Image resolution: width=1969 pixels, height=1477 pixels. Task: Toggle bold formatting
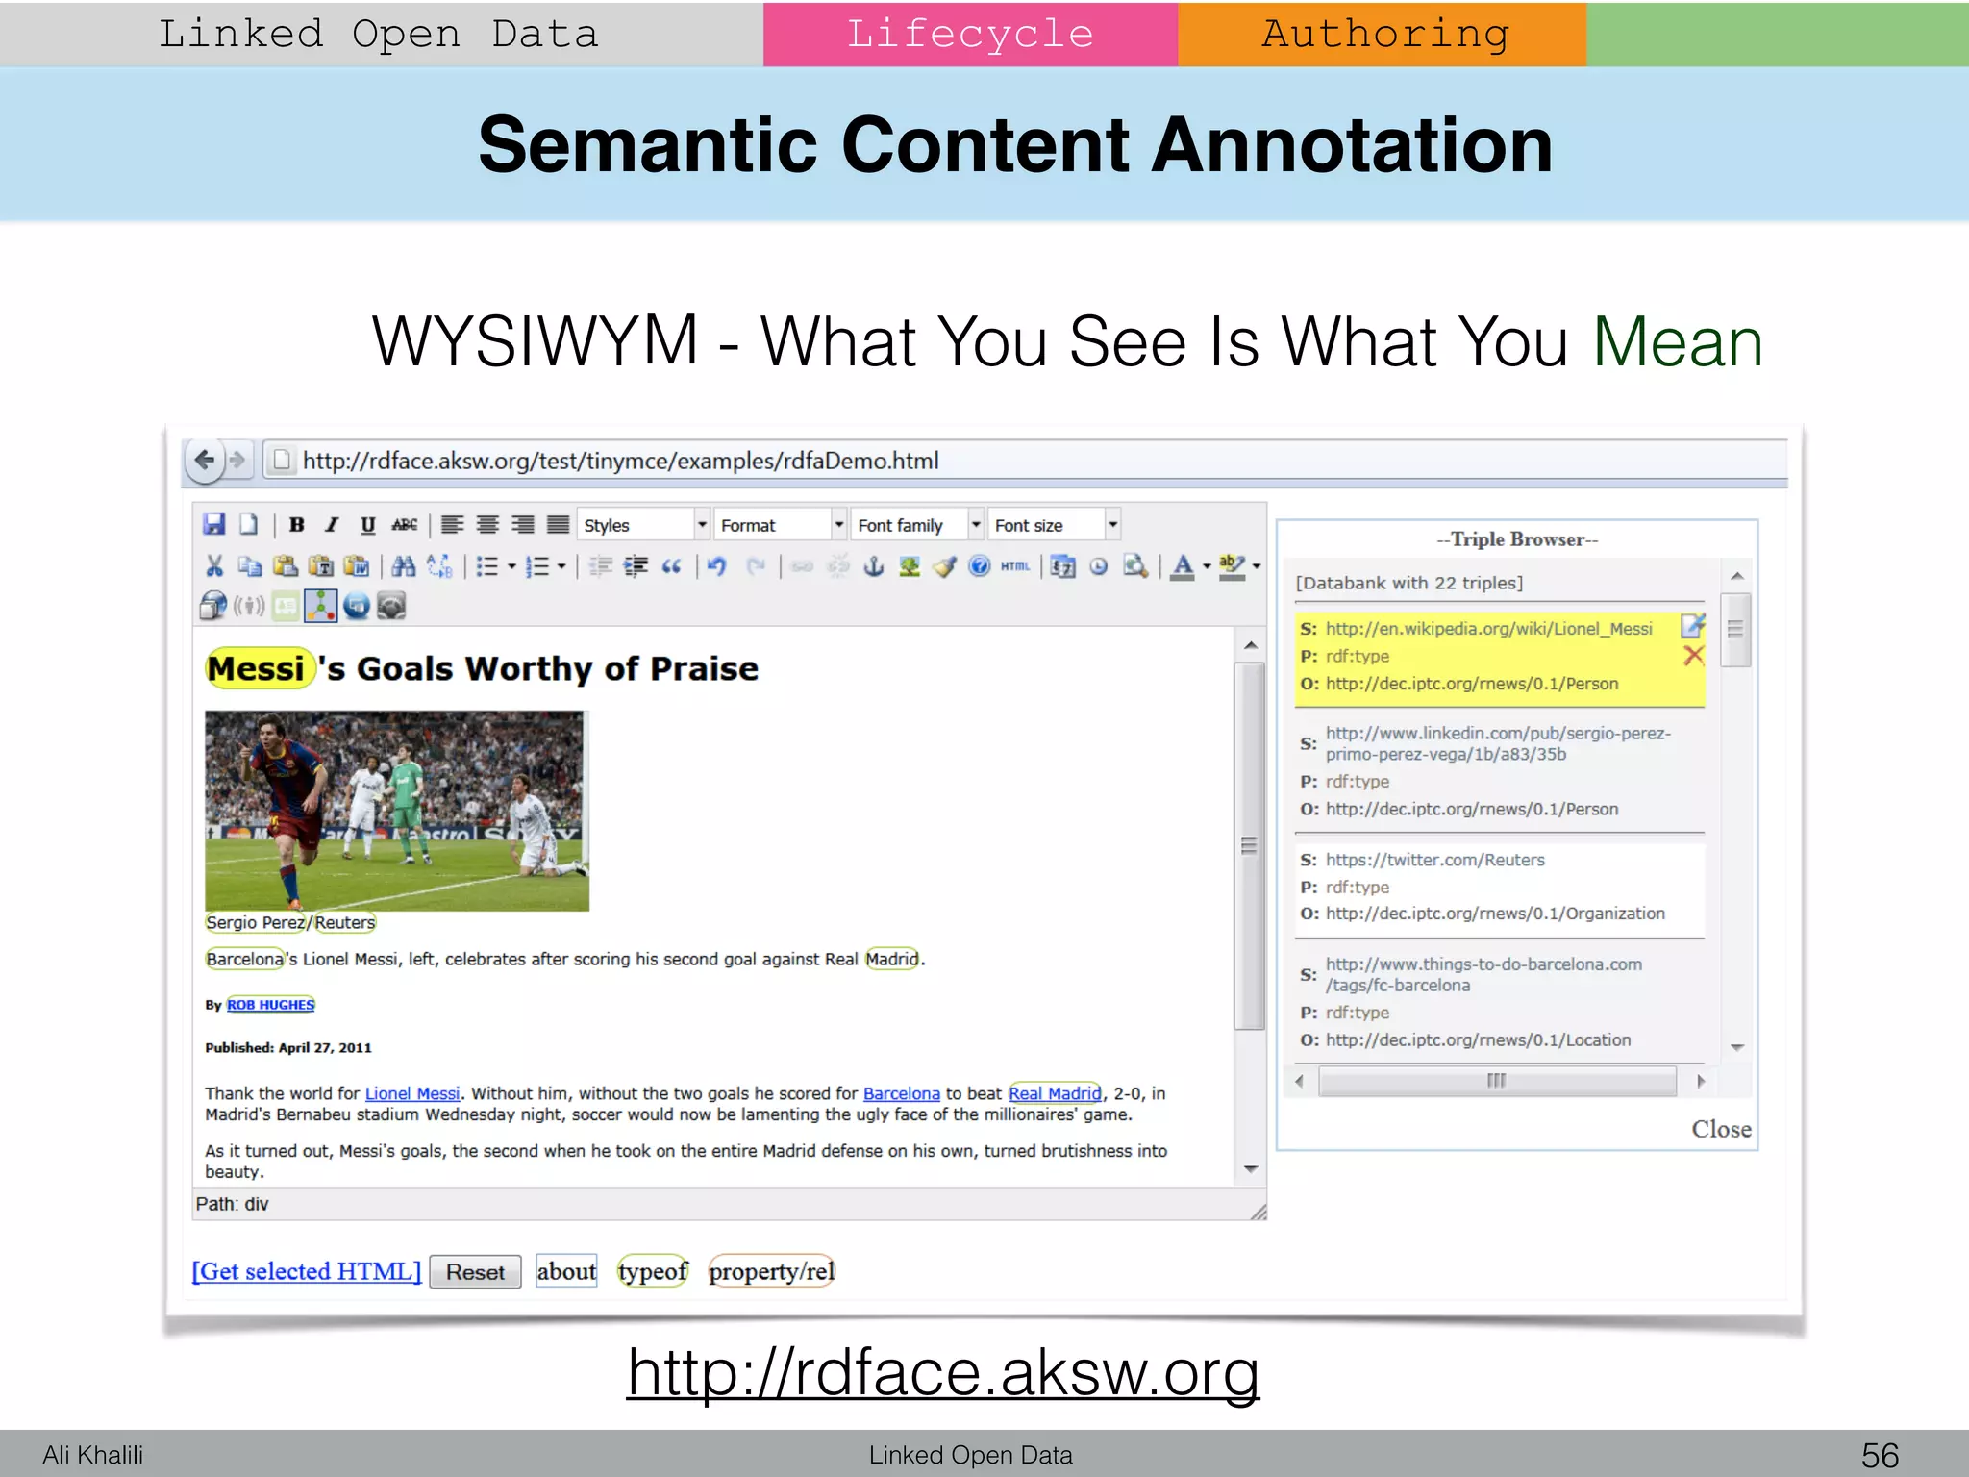tap(297, 525)
